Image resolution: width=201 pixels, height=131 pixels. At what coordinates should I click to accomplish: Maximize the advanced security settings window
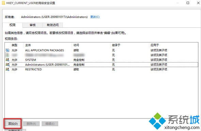188,3
